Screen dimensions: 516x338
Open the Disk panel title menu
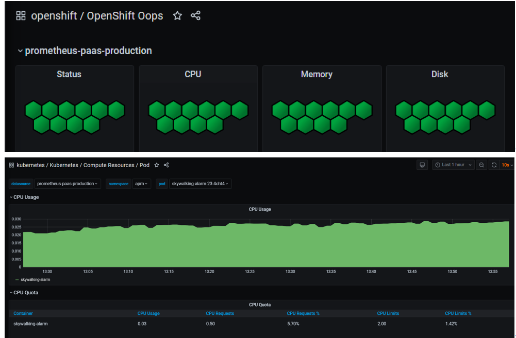point(440,74)
